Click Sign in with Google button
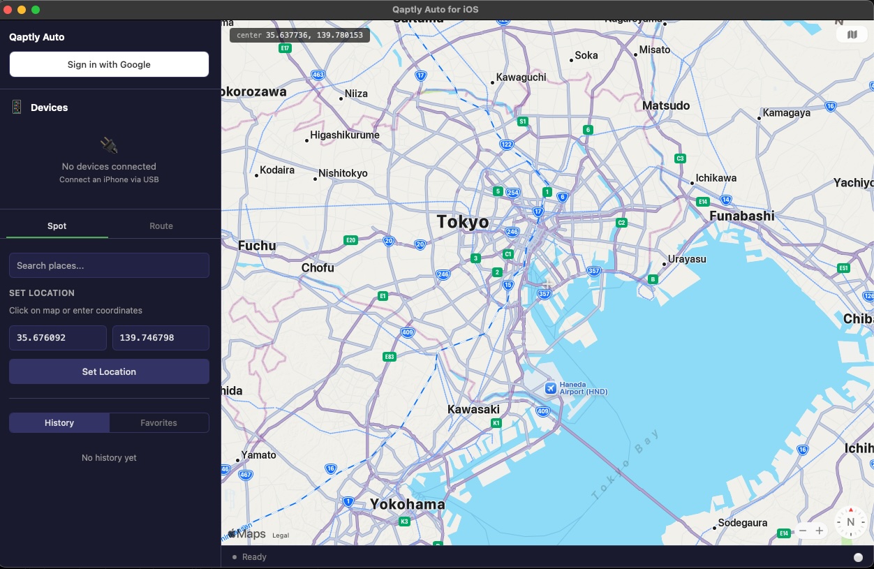 109,64
